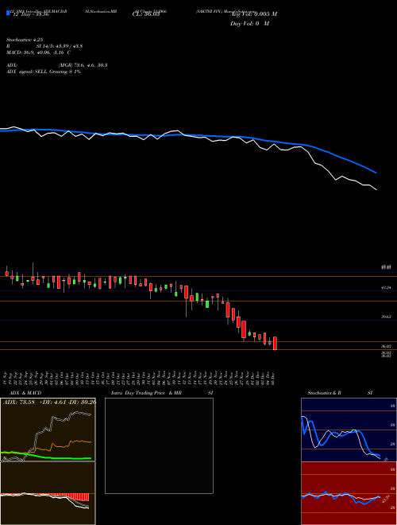Click the 'ADX signal: SELL Growing @ 1%' text

pyautogui.click(x=44, y=72)
